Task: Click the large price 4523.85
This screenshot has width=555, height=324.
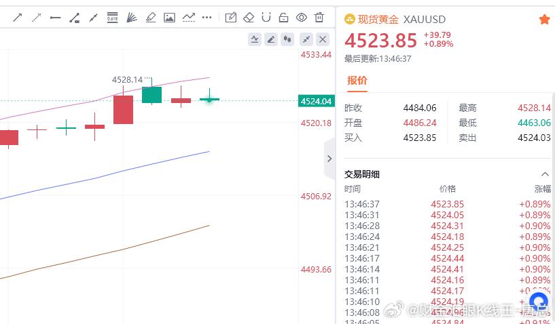Action: coord(380,40)
